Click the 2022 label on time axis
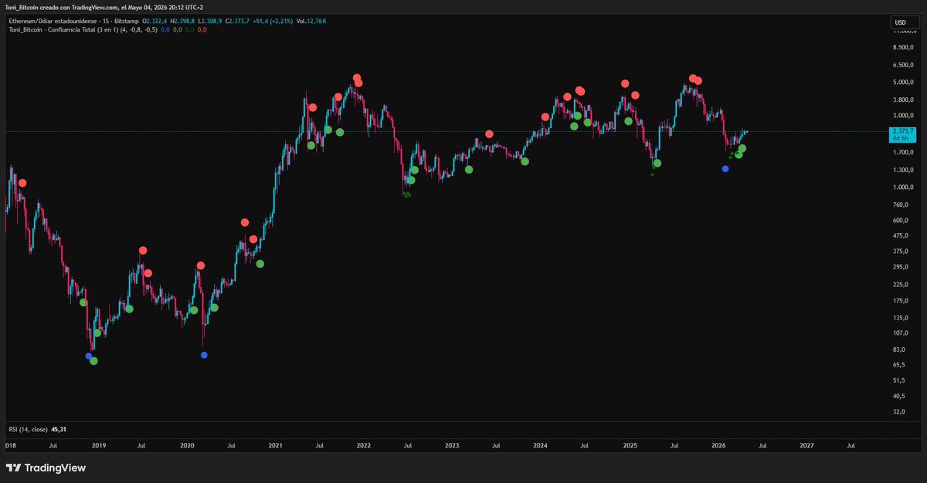 (364, 445)
